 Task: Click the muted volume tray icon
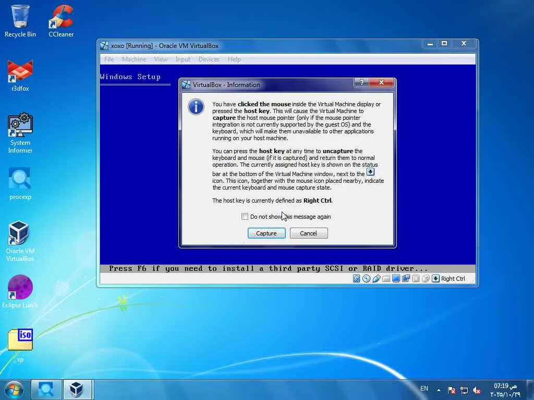pyautogui.click(x=477, y=390)
